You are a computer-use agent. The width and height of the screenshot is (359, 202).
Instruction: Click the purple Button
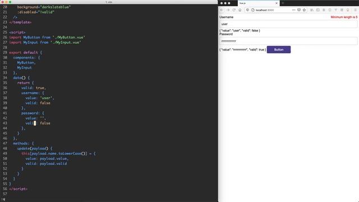tap(279, 49)
